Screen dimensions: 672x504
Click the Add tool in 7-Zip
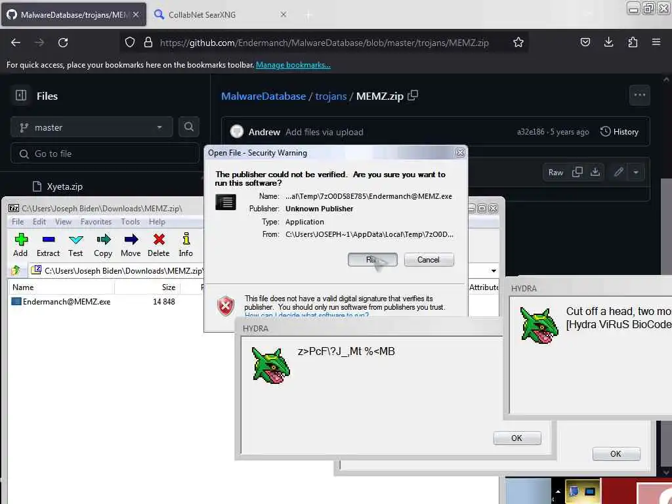(20, 245)
